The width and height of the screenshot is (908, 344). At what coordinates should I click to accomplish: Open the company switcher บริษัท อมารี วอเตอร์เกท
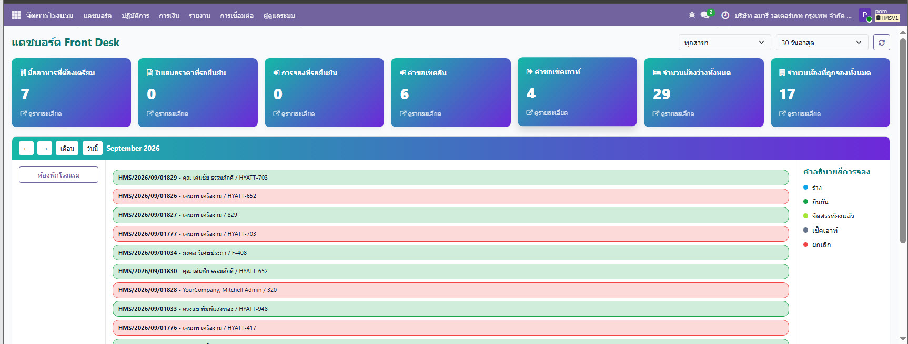click(x=793, y=15)
